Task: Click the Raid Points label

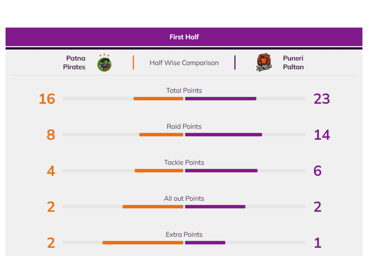Action: [x=184, y=127]
